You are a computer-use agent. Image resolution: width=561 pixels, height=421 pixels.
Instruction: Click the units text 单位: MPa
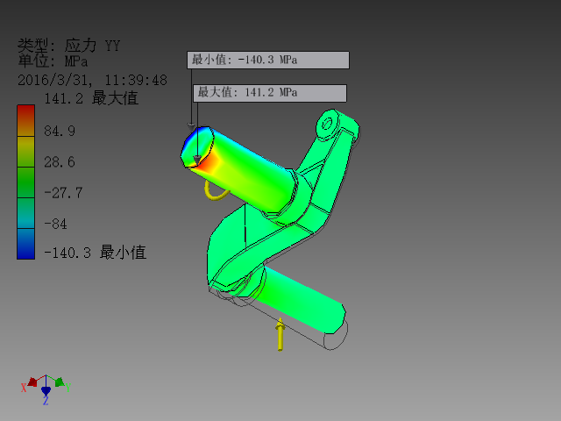(x=53, y=61)
